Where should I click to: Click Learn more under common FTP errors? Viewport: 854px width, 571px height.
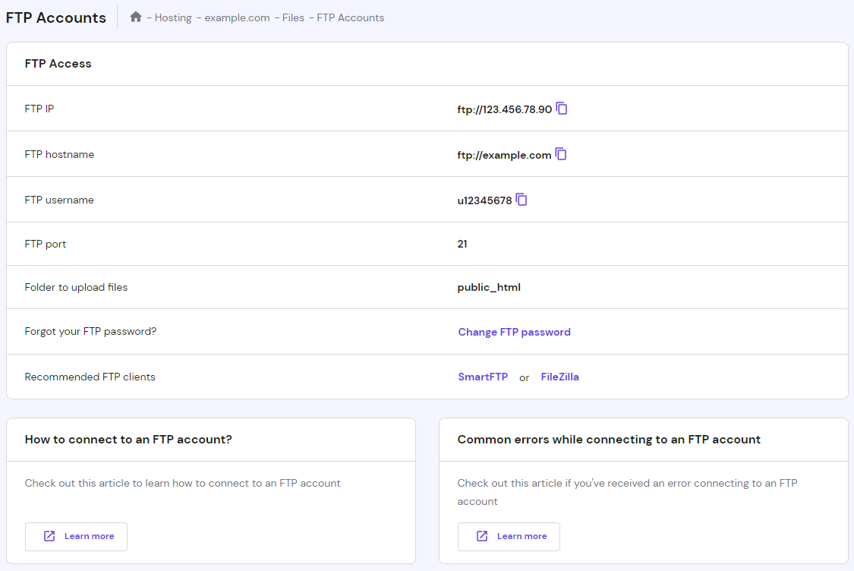pos(509,536)
